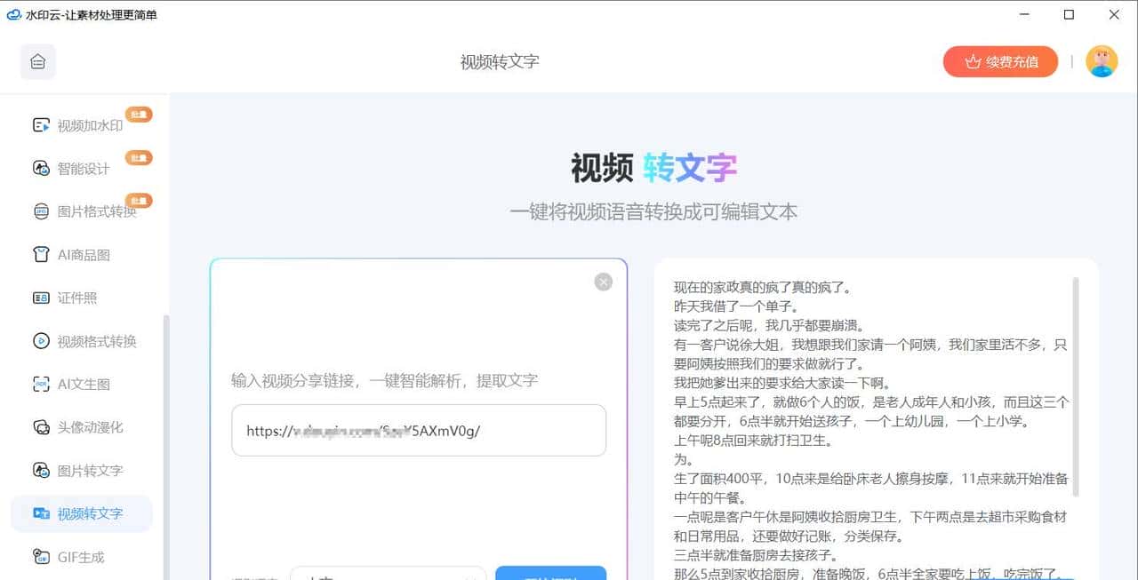Clear the parse panel with the × icon
This screenshot has height=580, width=1138.
[603, 282]
